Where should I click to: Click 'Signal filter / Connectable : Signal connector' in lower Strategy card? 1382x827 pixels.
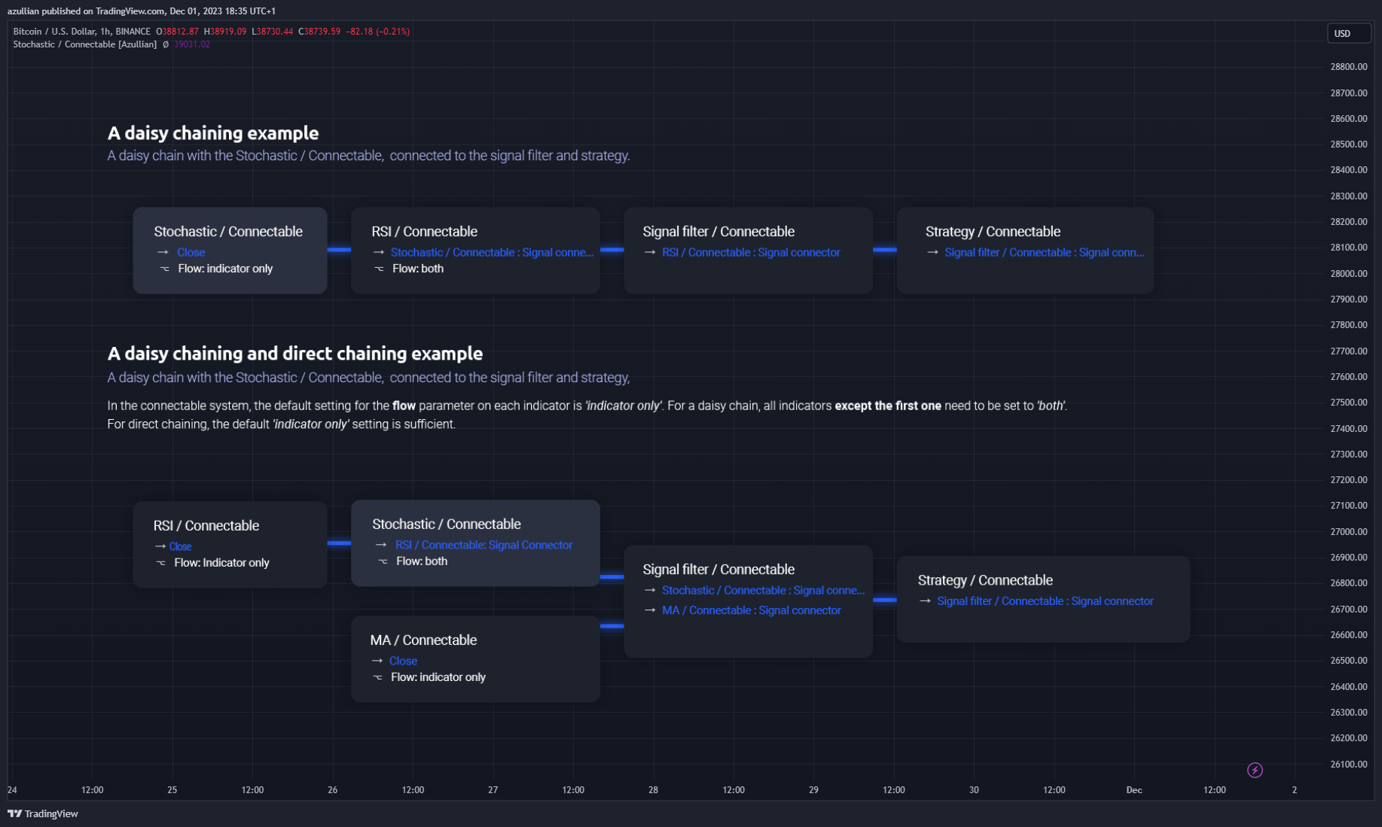pos(1045,601)
